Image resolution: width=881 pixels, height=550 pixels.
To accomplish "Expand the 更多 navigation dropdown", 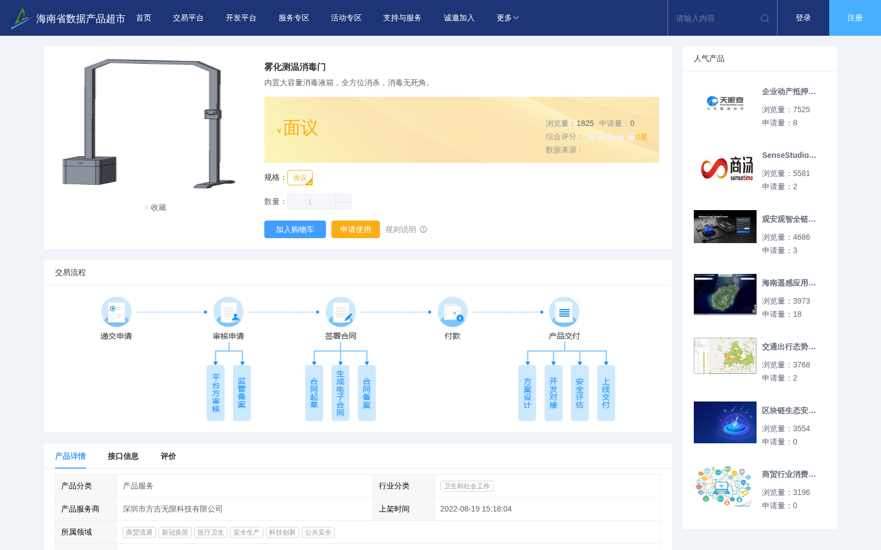I will click(508, 18).
